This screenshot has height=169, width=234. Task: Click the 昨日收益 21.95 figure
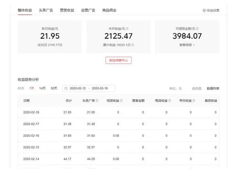(50, 36)
